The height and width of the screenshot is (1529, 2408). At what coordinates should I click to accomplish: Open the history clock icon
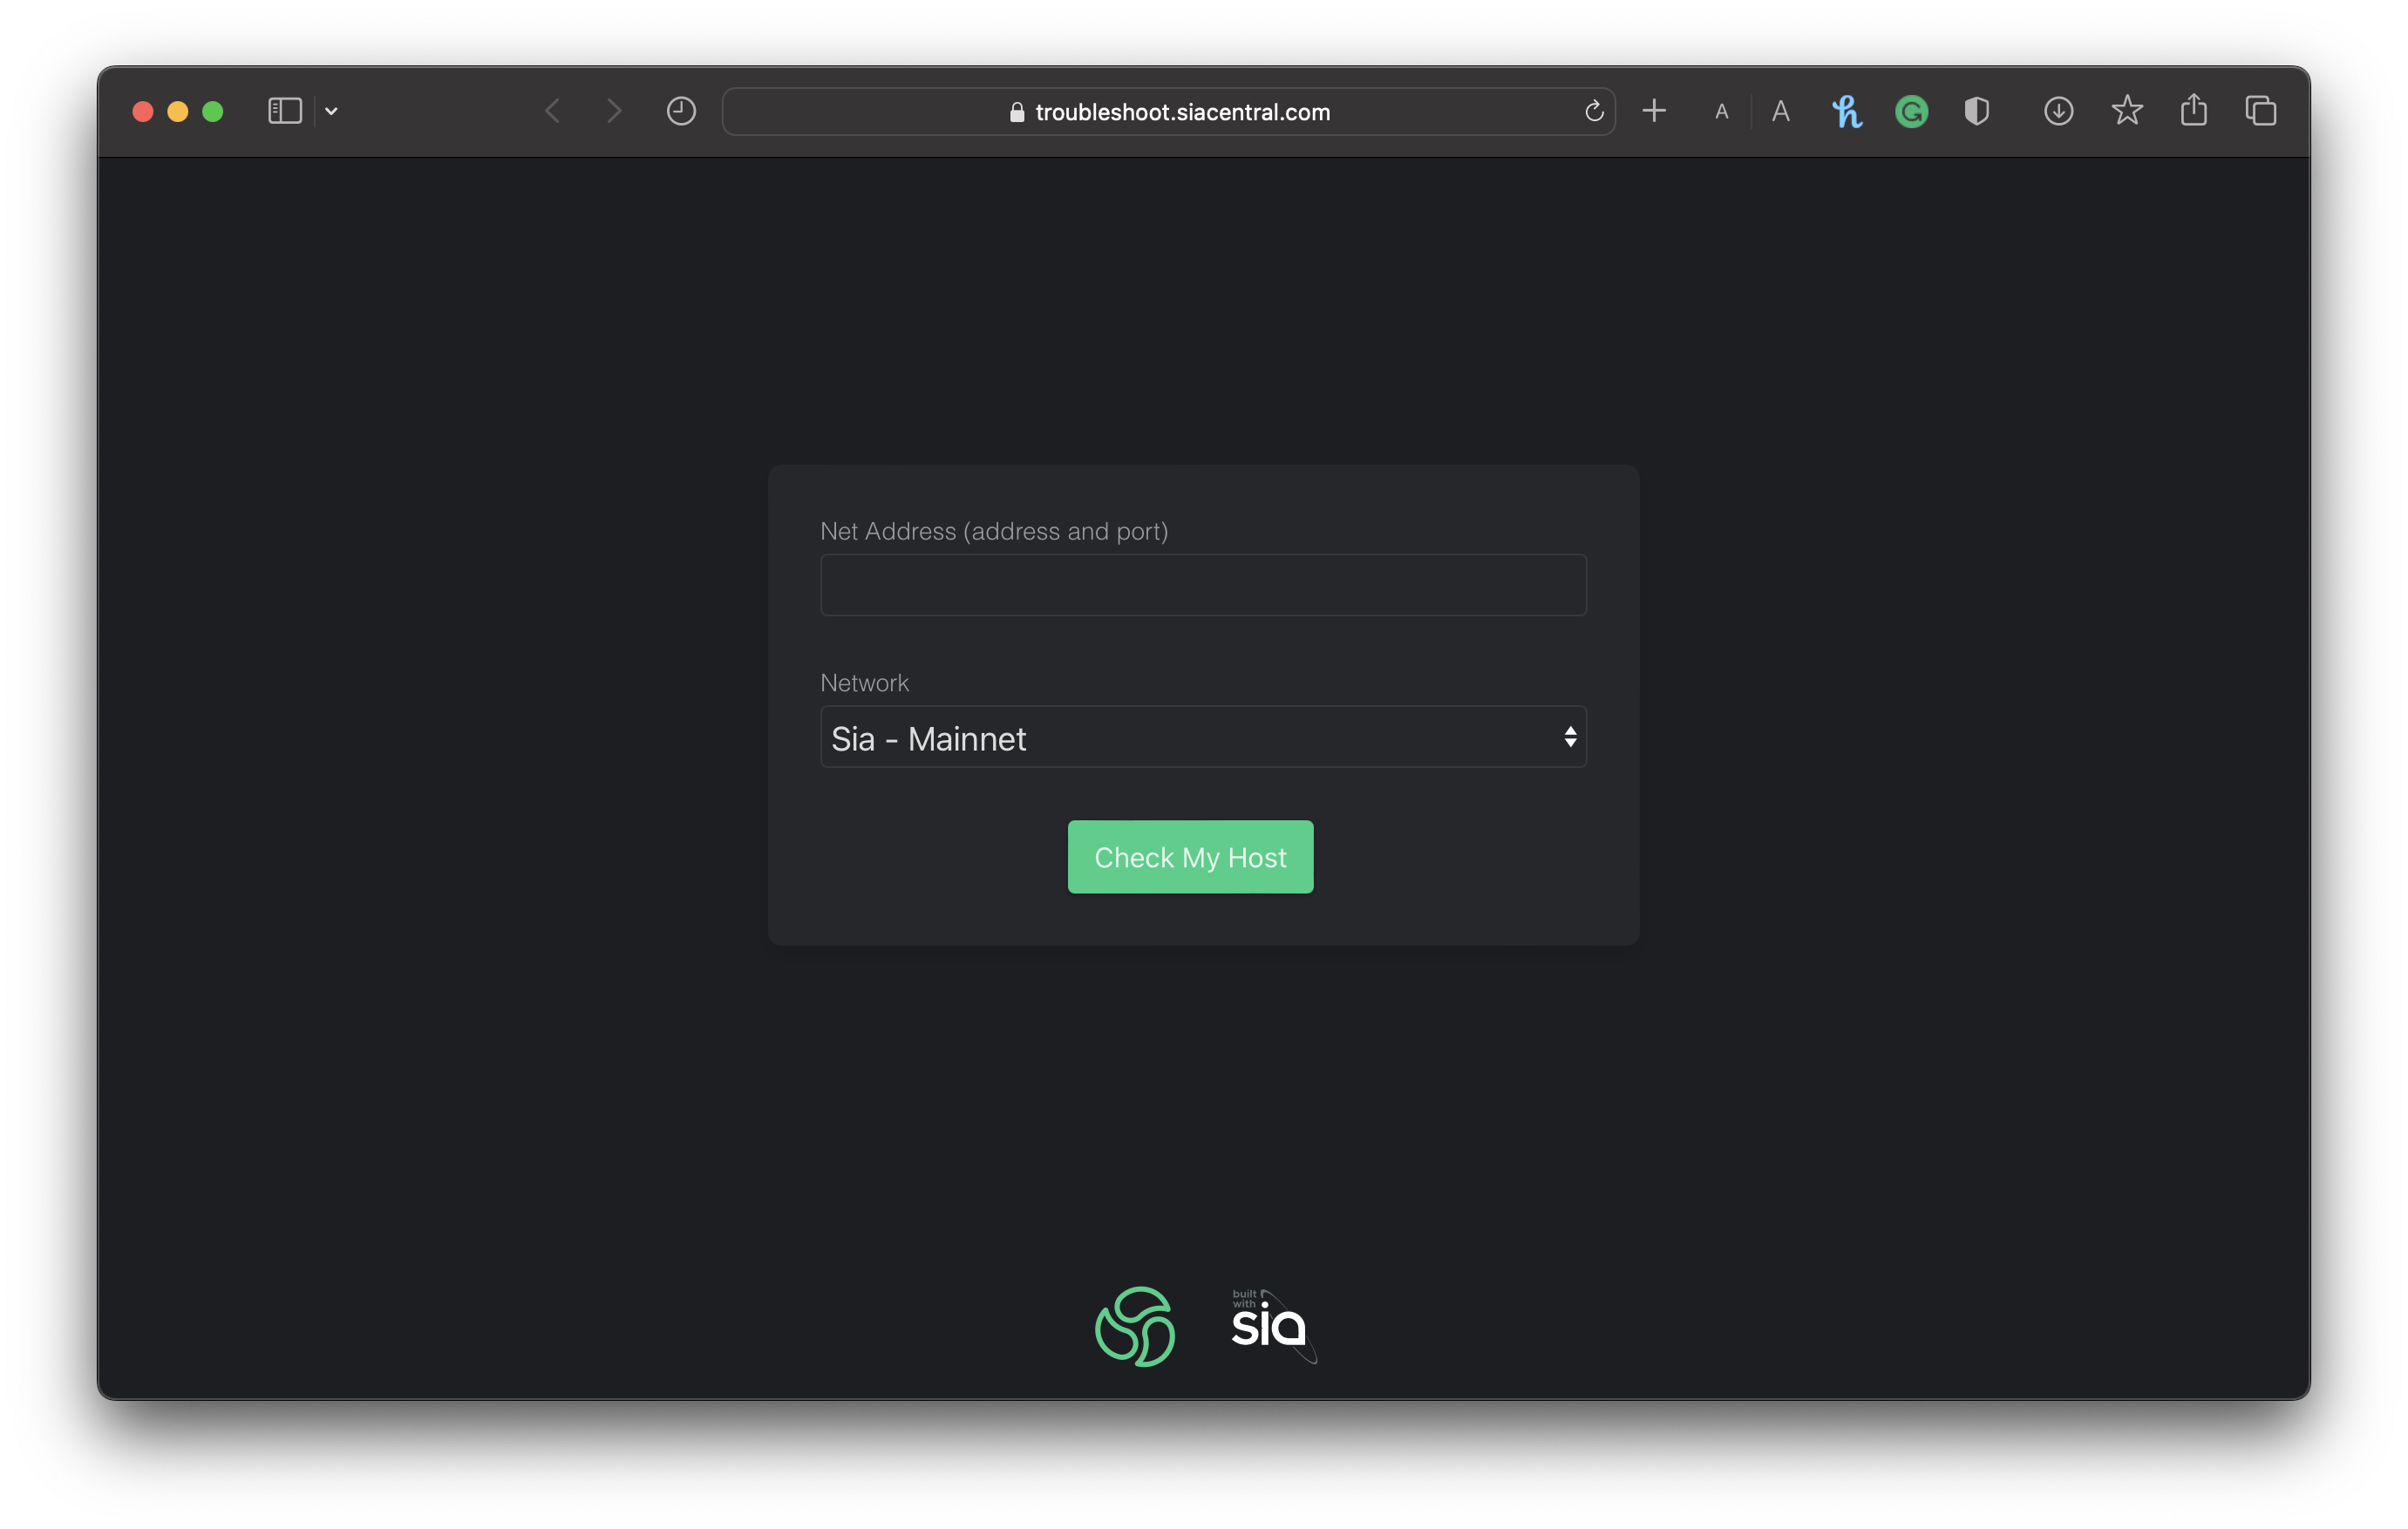[681, 111]
